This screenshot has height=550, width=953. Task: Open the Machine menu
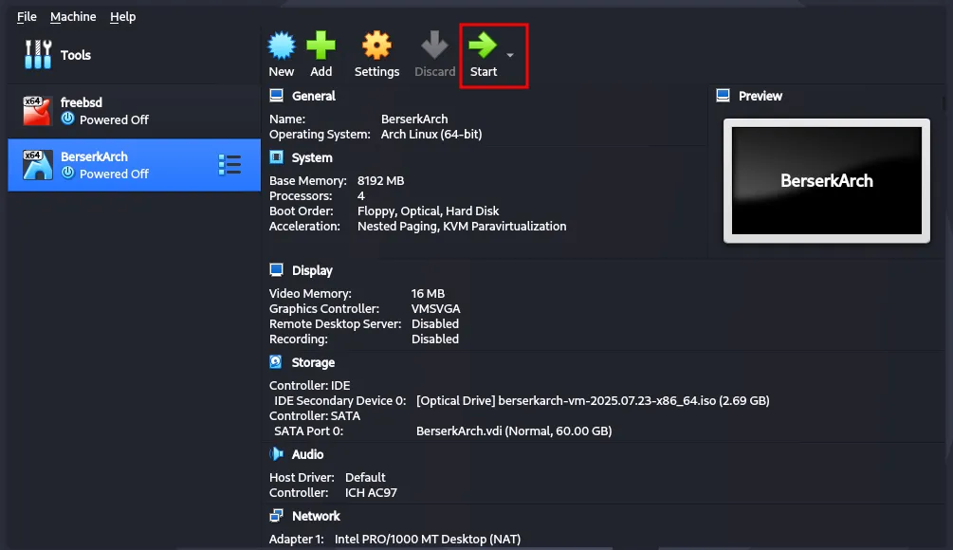coord(73,16)
